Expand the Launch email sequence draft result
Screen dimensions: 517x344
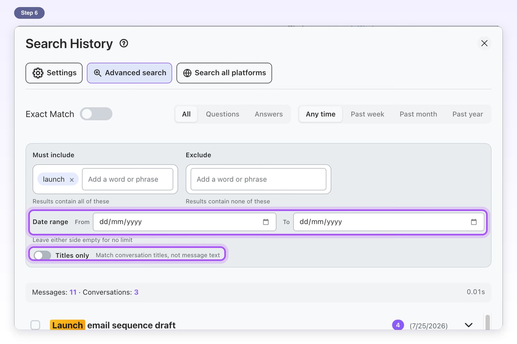(469, 325)
